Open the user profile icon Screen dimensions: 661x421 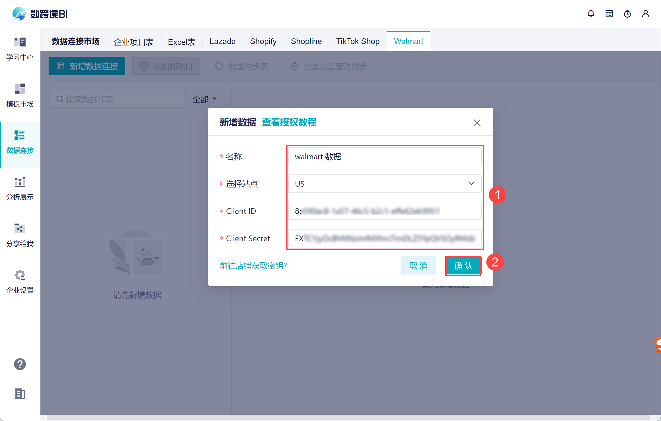coord(645,14)
